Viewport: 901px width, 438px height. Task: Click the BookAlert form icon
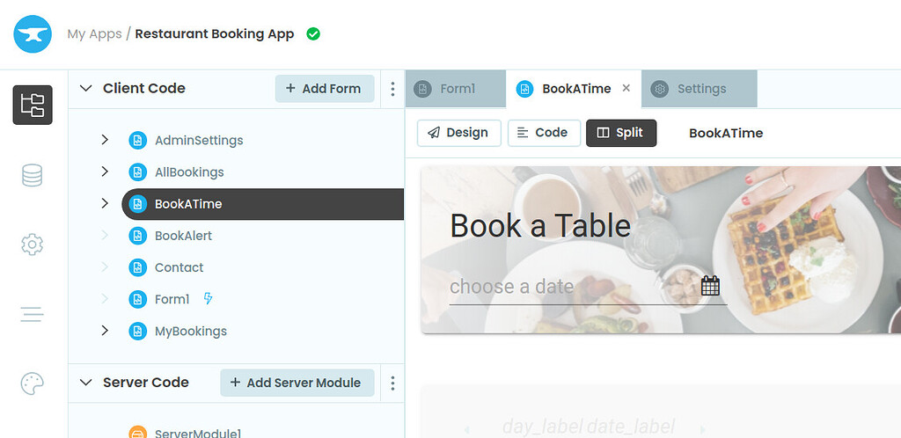[137, 236]
